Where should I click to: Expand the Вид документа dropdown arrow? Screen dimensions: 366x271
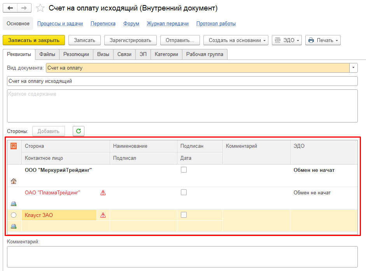pos(354,68)
